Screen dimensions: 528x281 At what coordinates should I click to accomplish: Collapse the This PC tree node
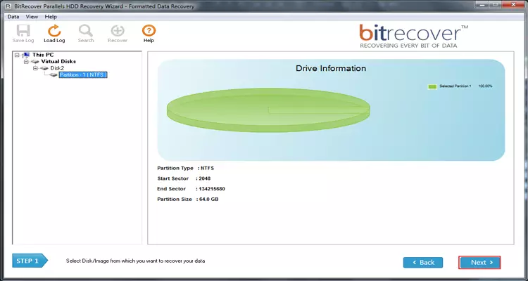point(17,55)
